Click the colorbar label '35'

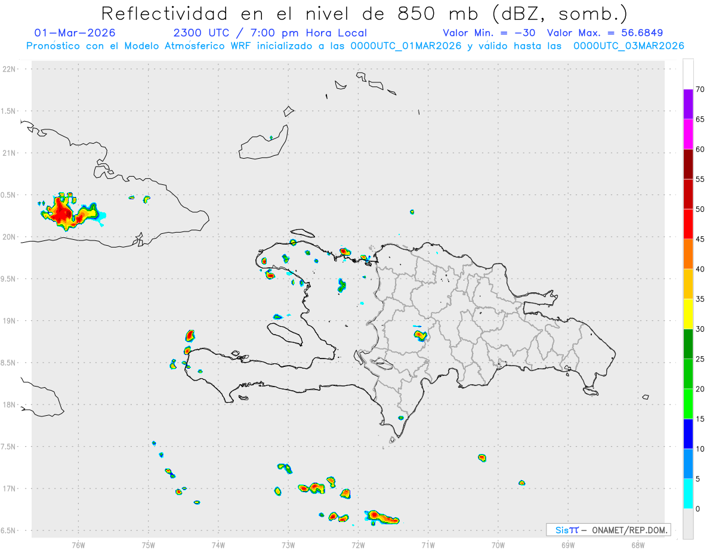[x=700, y=299]
